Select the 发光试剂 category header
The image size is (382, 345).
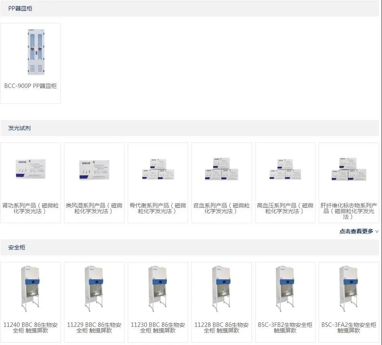tap(20, 128)
